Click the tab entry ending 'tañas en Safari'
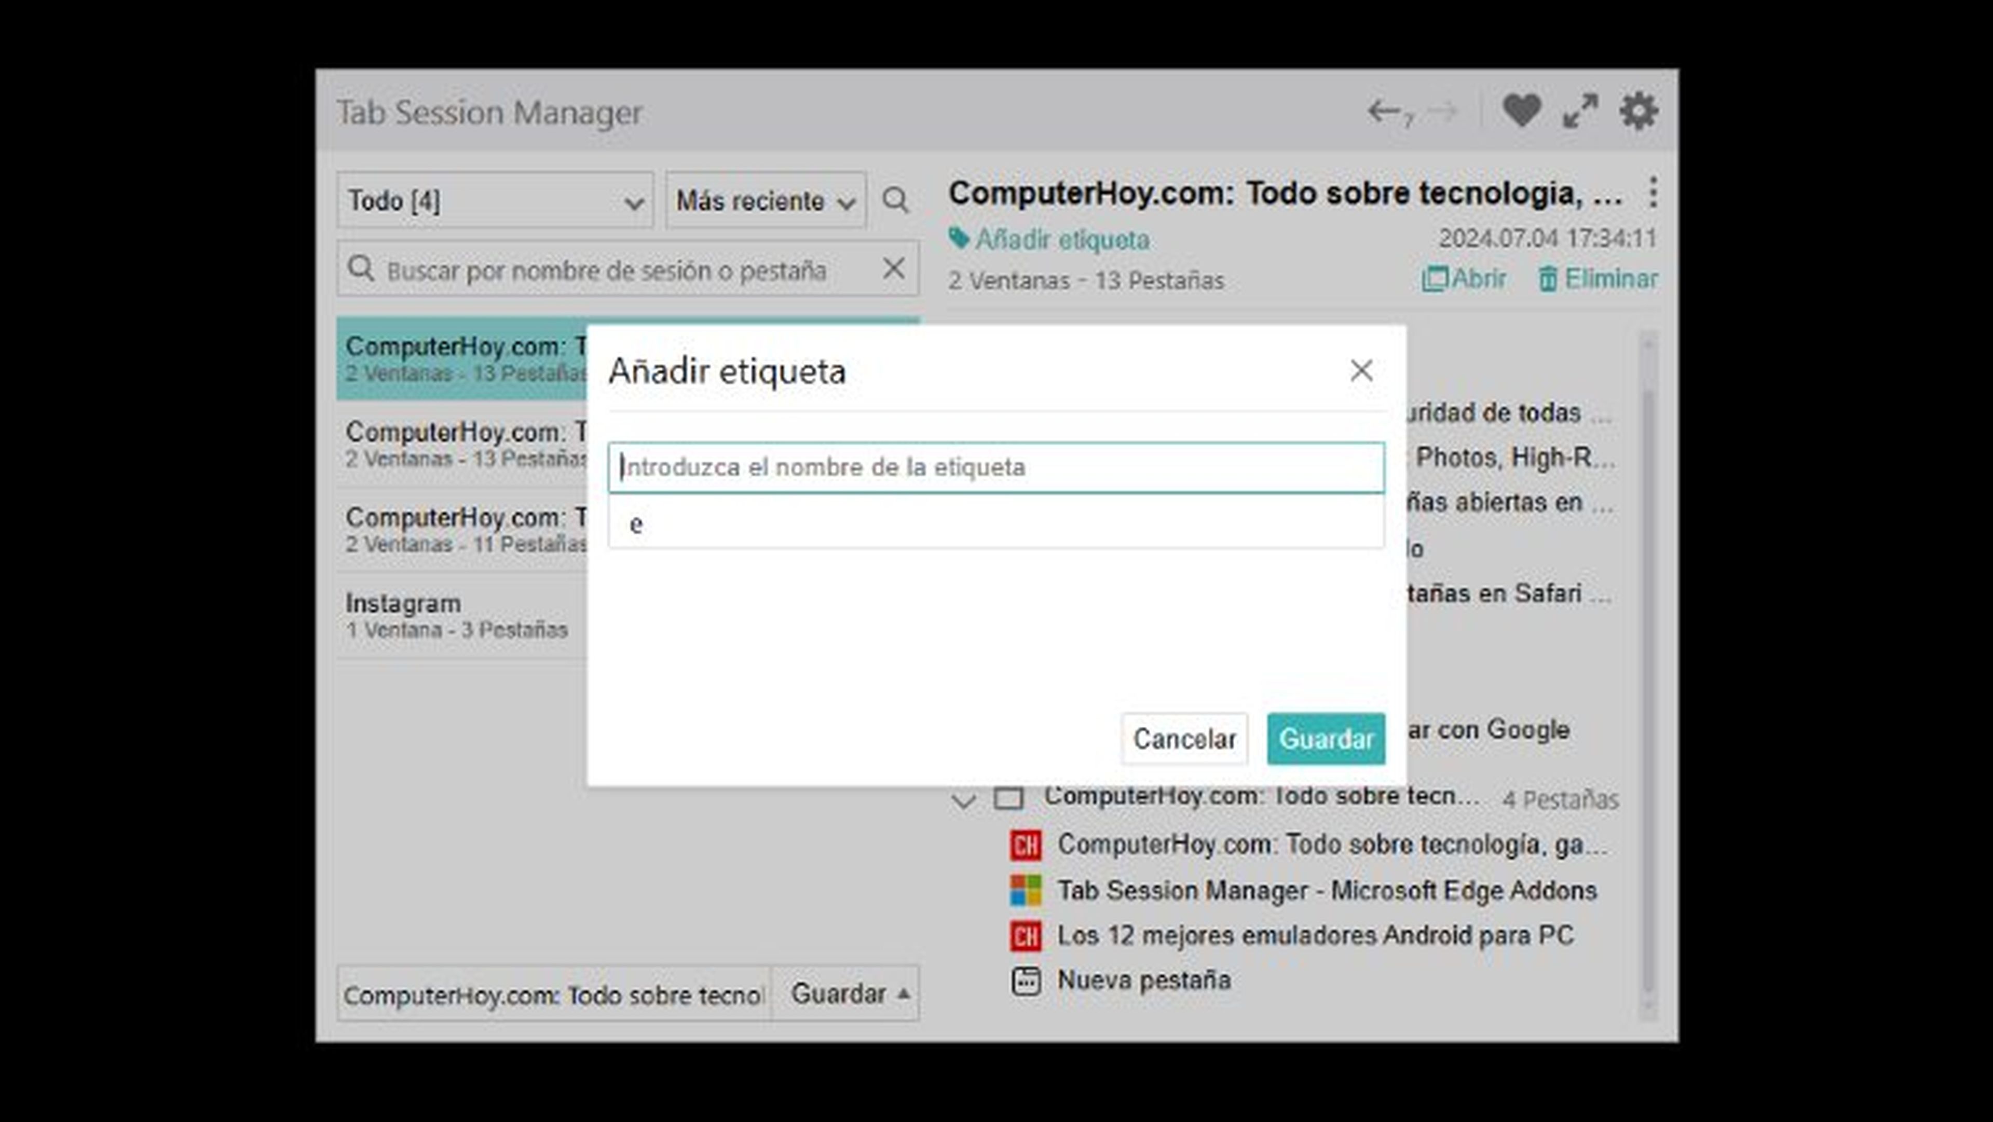 [x=1509, y=593]
